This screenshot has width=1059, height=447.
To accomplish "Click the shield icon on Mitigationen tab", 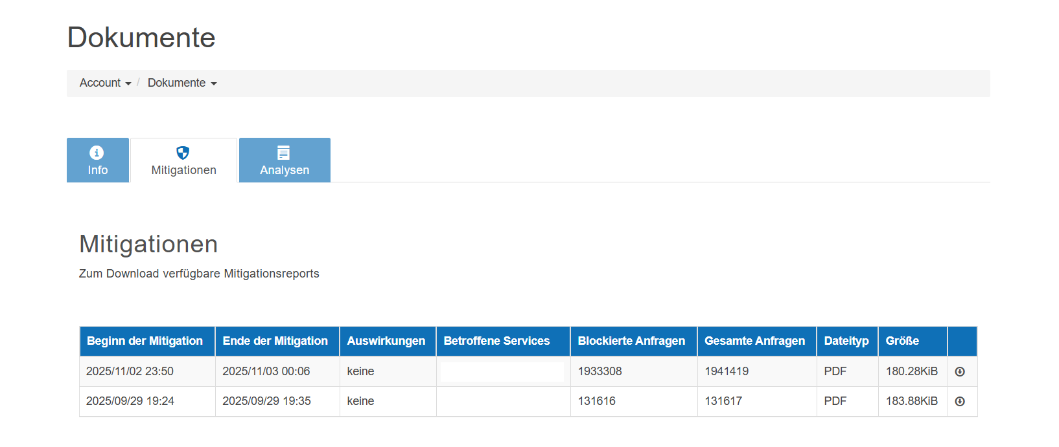I will click(183, 153).
